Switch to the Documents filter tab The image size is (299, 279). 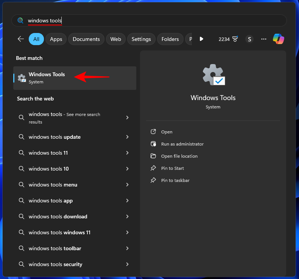86,39
